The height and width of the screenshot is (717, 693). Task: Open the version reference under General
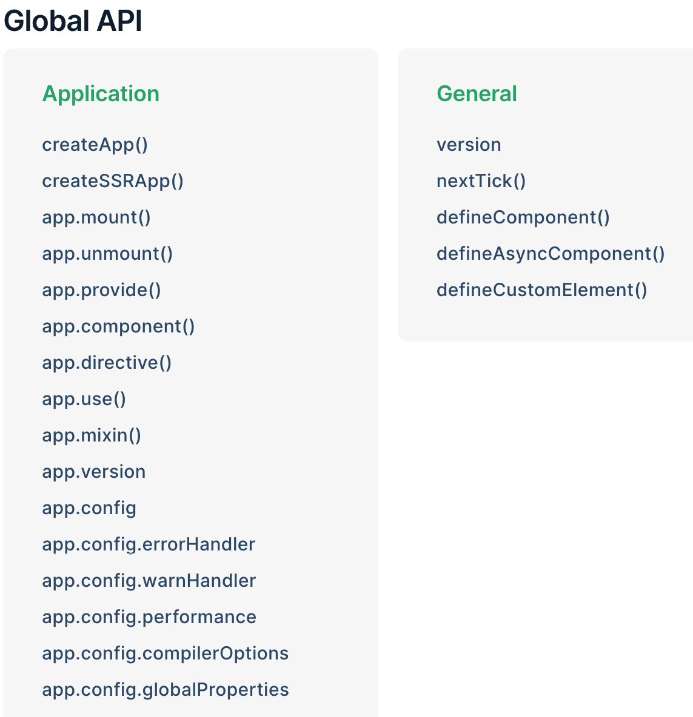pos(469,145)
